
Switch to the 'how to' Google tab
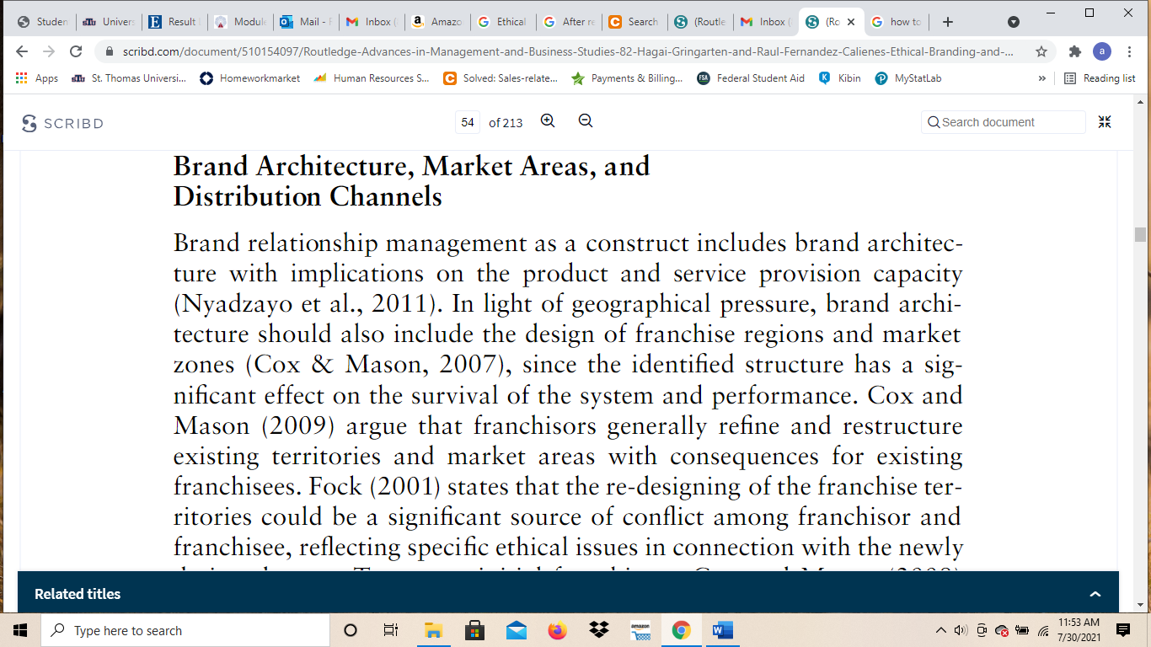click(x=897, y=22)
